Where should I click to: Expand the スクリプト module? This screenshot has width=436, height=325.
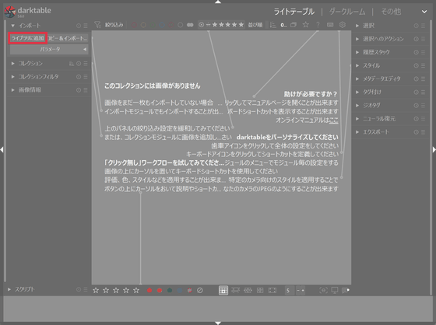[x=9, y=289]
